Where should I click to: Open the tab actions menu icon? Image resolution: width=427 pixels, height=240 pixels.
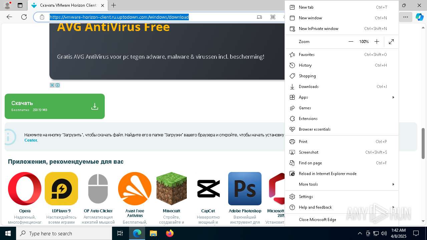pyautogui.click(x=20, y=5)
